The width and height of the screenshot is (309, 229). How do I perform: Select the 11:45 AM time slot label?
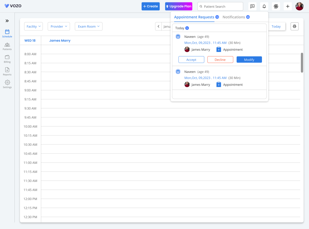30,190
